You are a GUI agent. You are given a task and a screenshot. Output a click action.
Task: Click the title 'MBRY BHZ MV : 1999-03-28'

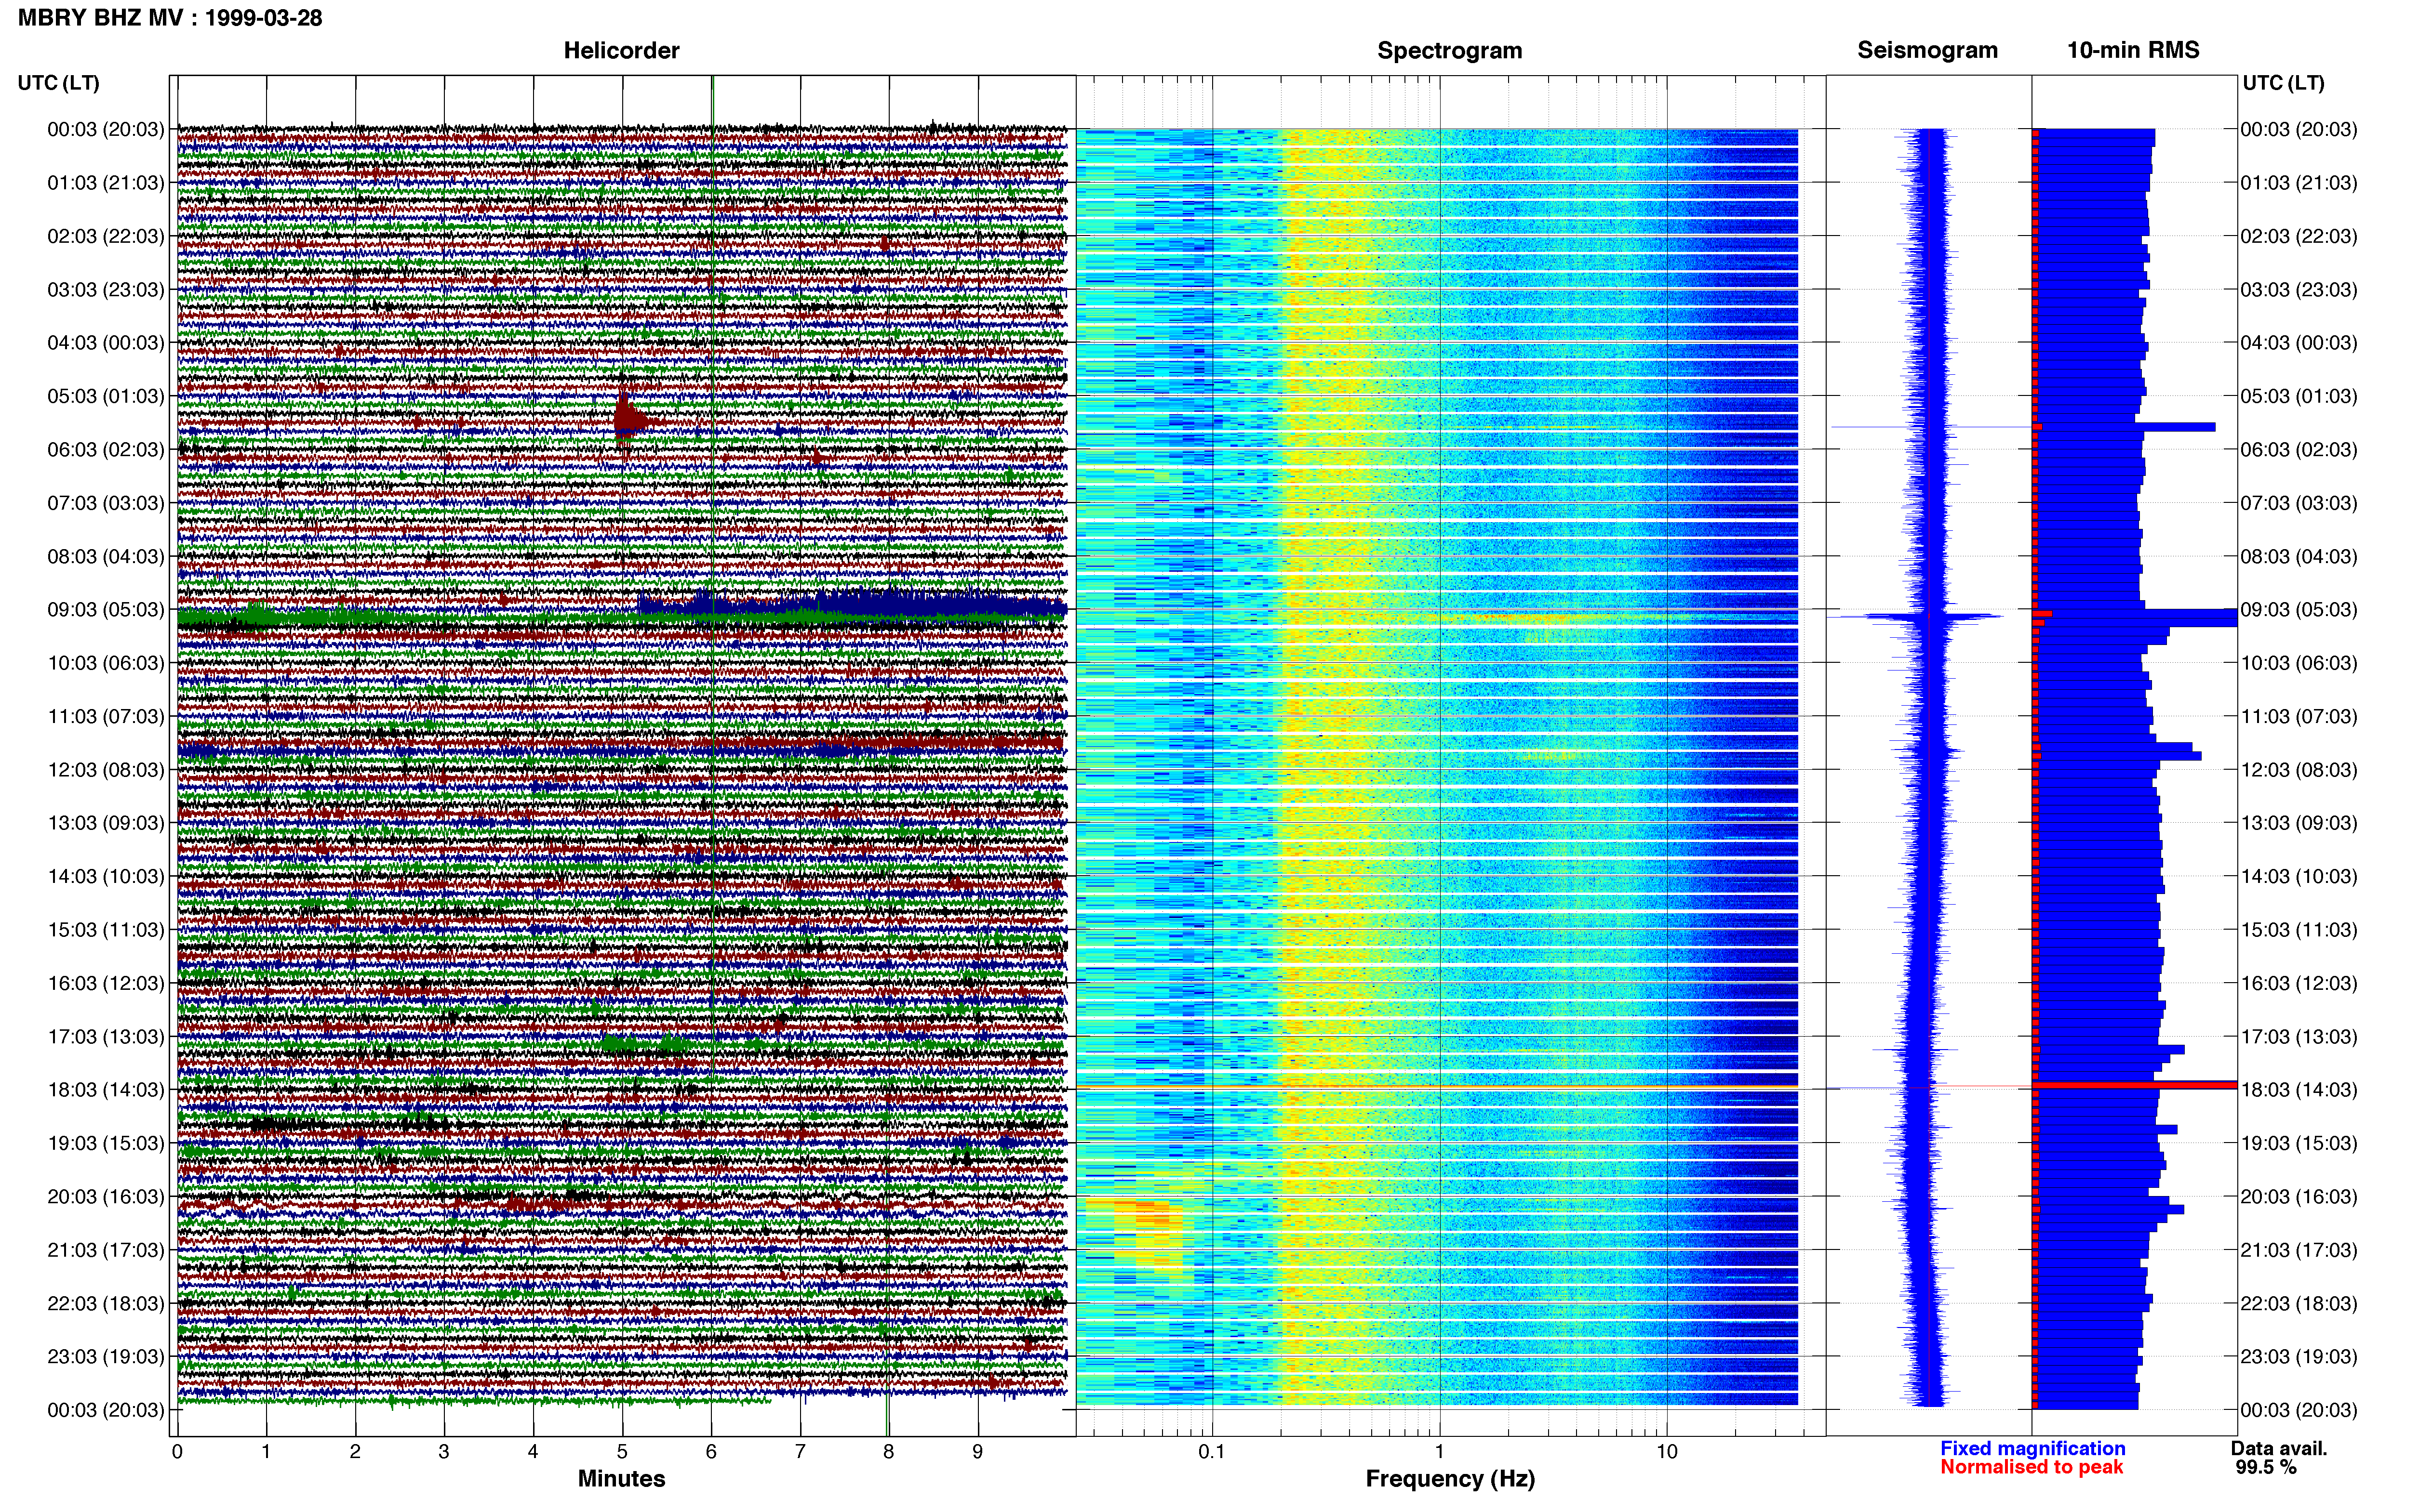coord(169,17)
